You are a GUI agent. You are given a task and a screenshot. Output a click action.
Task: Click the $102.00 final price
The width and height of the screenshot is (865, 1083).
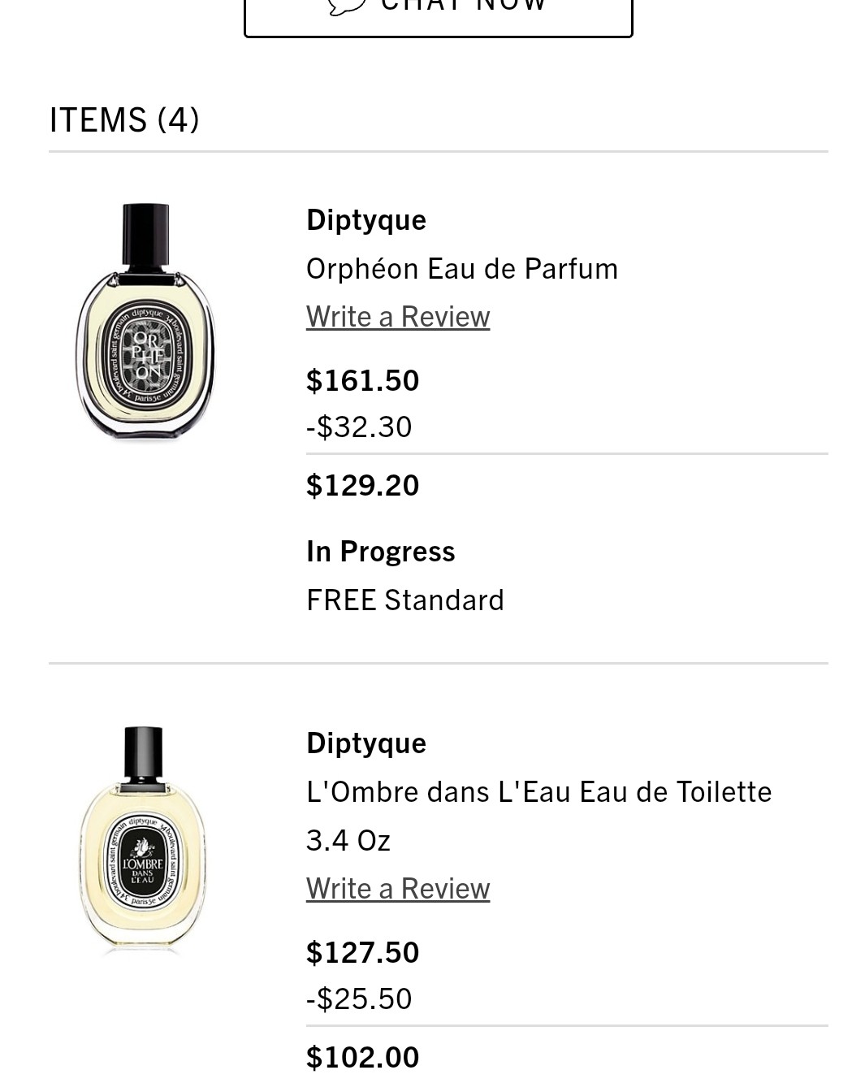click(362, 1057)
